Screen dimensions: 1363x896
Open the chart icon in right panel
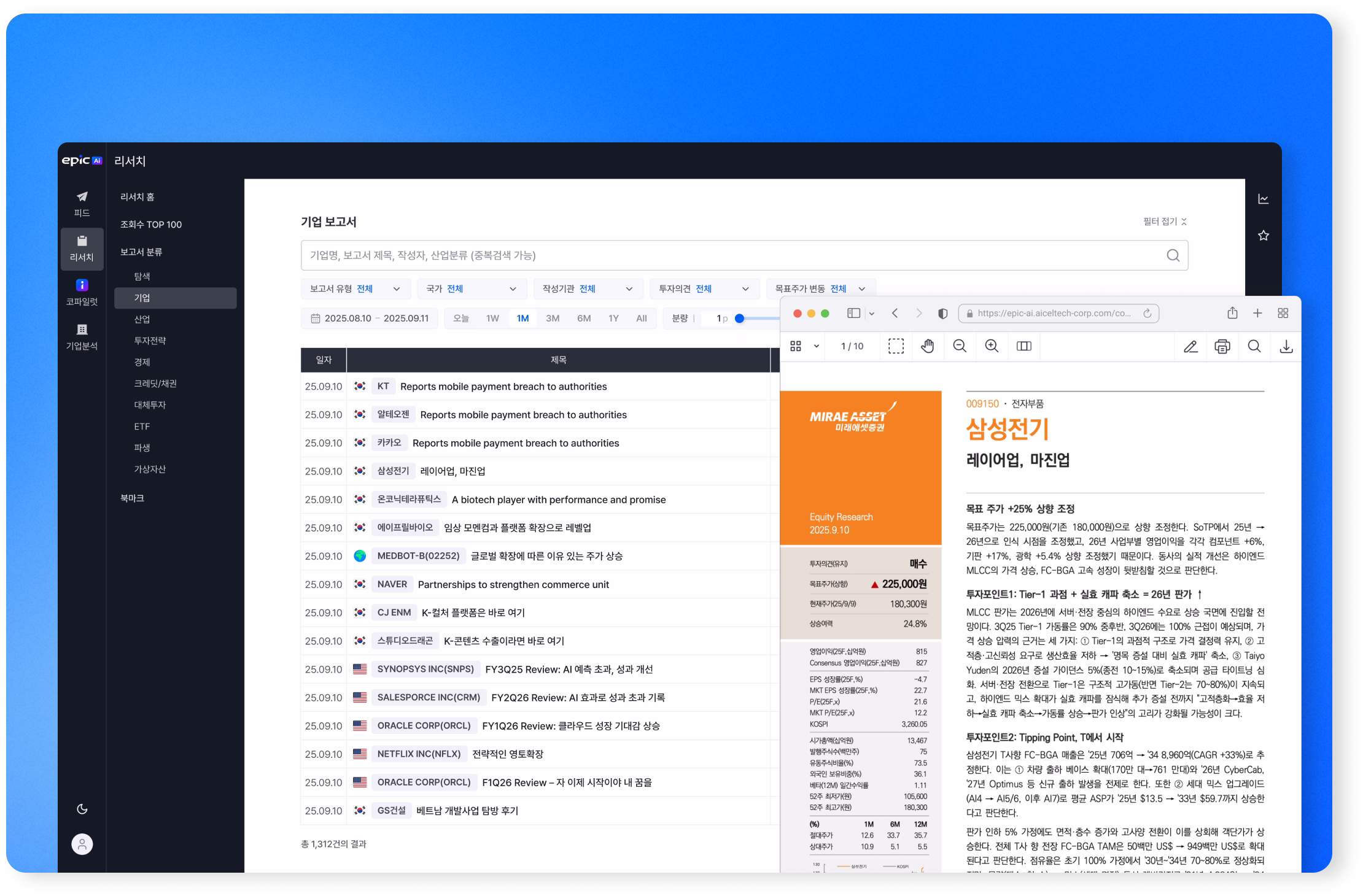point(1263,199)
